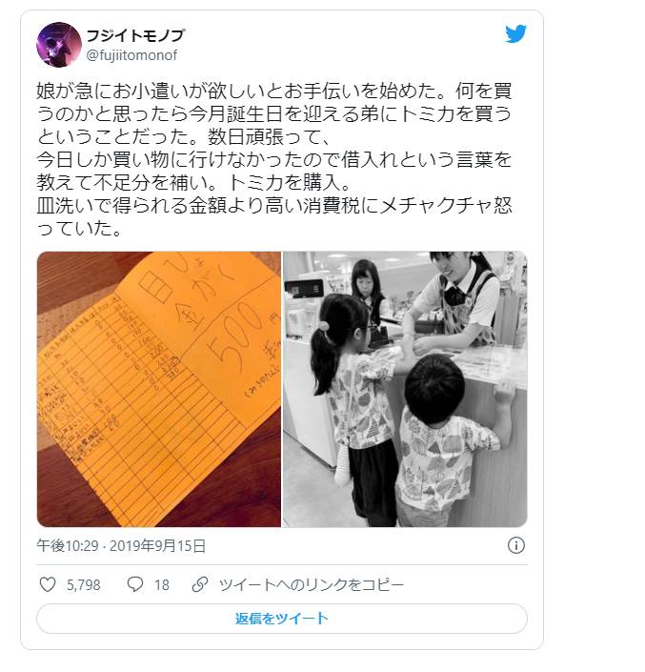
Task: Click the chain link icon
Action: pyautogui.click(x=200, y=584)
